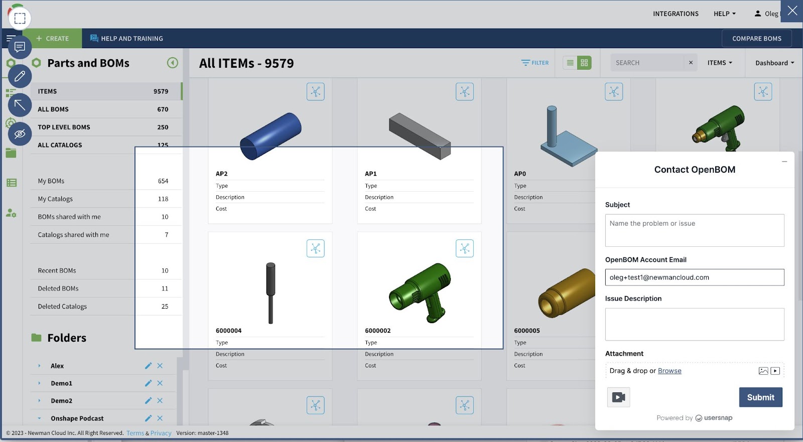
Task: Open the graph navigator for item AP2
Action: tap(316, 91)
